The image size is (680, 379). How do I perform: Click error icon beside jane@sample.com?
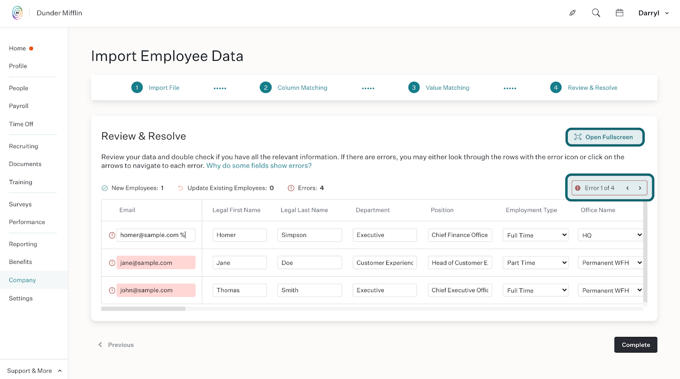112,263
